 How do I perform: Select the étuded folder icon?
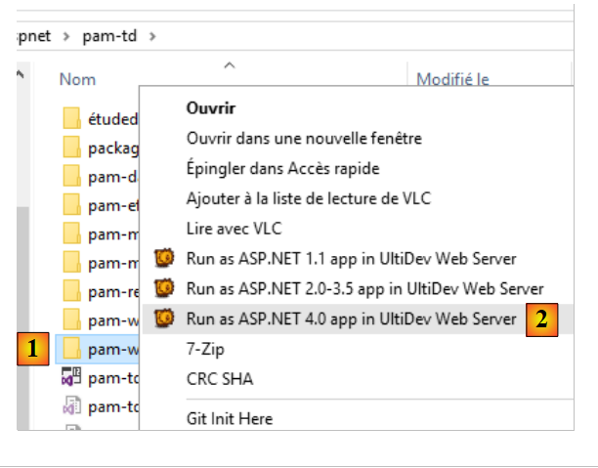[x=71, y=119]
